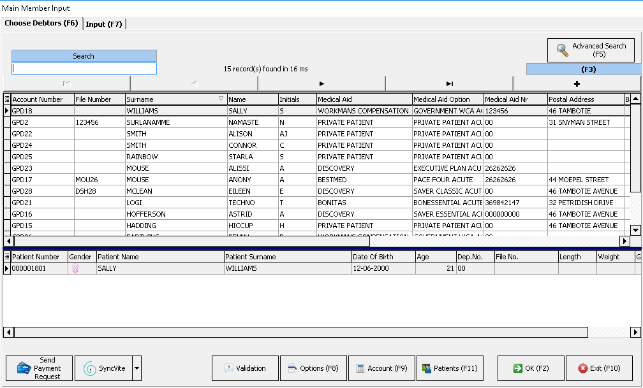Switch to the Input (F7) tab
The height and width of the screenshot is (388, 643).
click(x=105, y=24)
